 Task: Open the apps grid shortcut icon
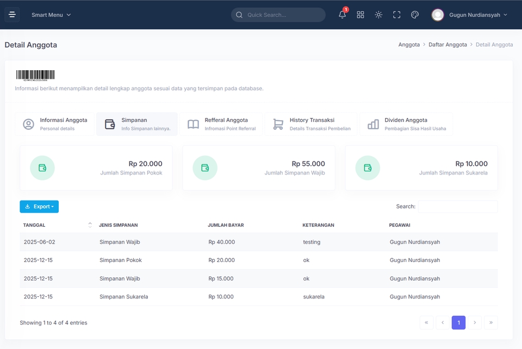point(360,15)
